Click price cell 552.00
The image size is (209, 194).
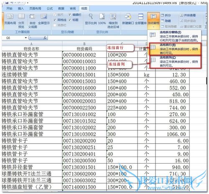tap(172, 88)
